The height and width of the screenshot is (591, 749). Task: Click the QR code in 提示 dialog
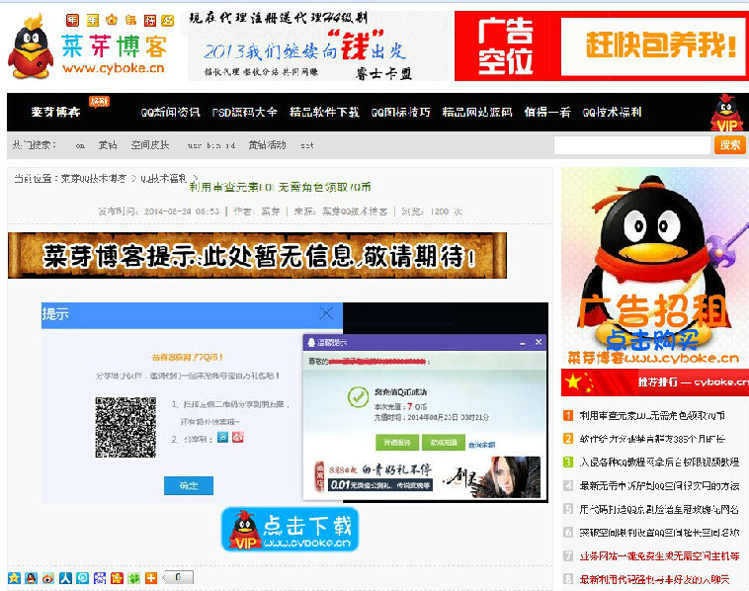pyautogui.click(x=125, y=427)
